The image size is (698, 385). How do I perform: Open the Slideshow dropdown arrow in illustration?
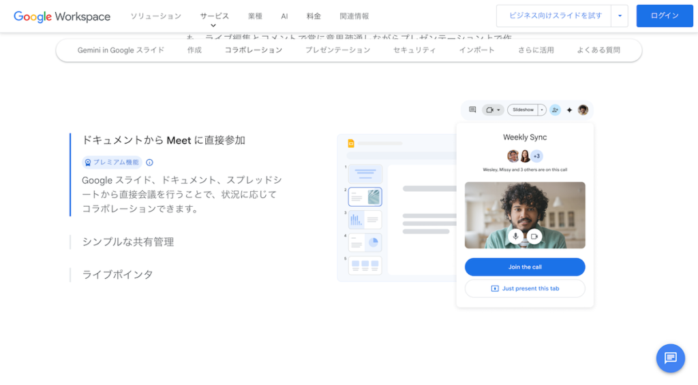click(x=542, y=110)
